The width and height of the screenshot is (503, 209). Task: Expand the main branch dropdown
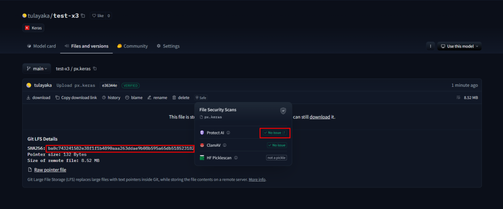point(37,68)
